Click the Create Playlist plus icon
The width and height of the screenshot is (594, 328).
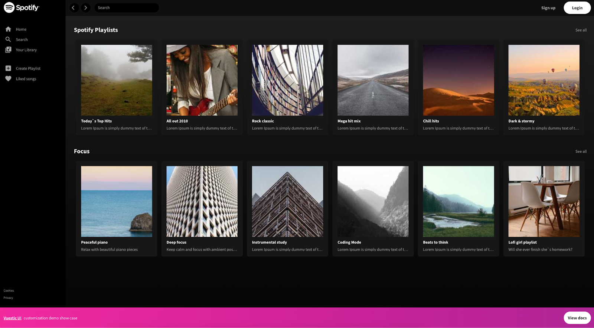click(8, 68)
